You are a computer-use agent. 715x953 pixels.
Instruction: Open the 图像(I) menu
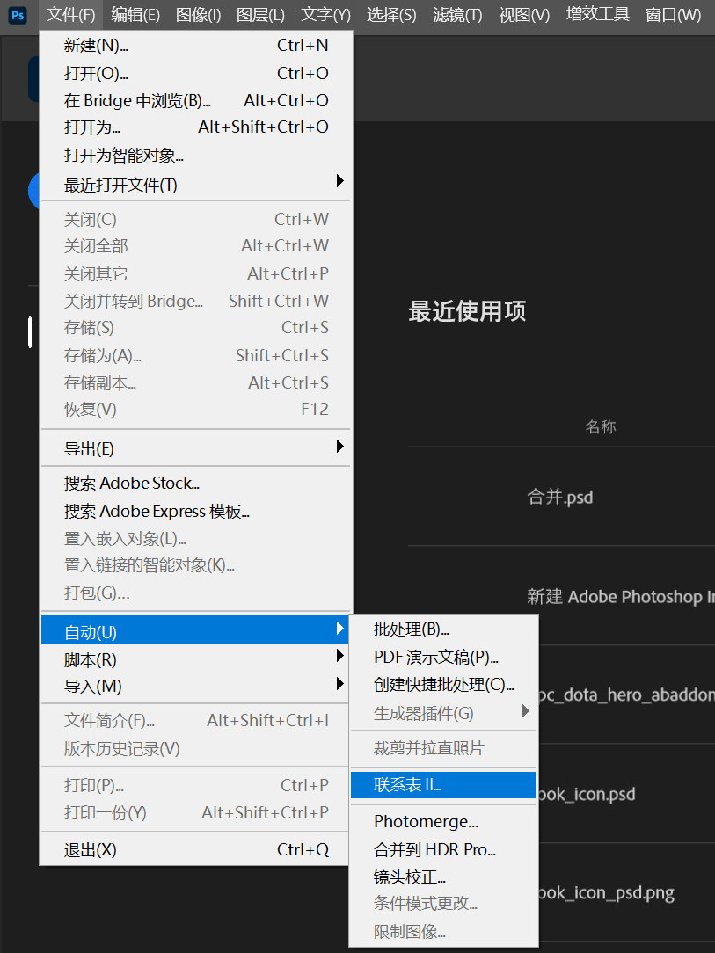coord(198,15)
